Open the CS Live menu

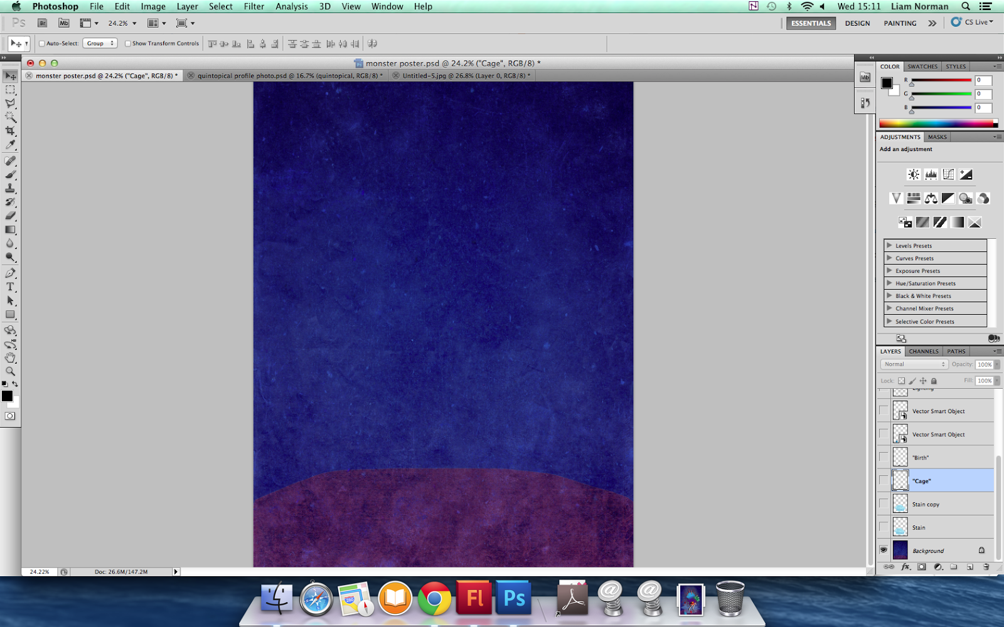click(973, 23)
